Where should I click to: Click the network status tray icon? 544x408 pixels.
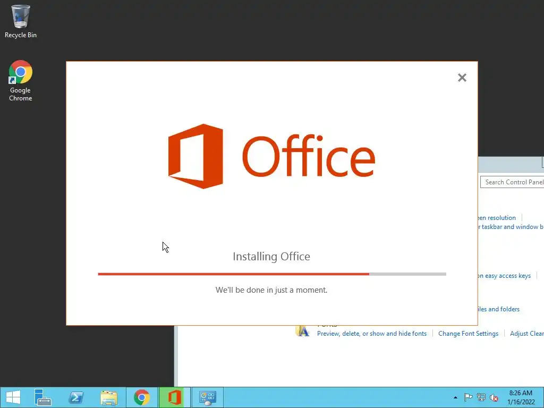pyautogui.click(x=481, y=397)
